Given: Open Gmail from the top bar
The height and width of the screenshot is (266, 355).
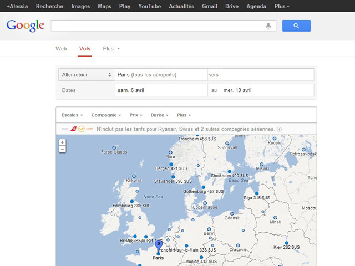Looking at the screenshot, I should (209, 6).
